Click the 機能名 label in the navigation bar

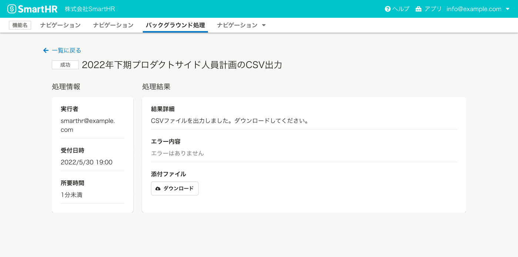(20, 25)
